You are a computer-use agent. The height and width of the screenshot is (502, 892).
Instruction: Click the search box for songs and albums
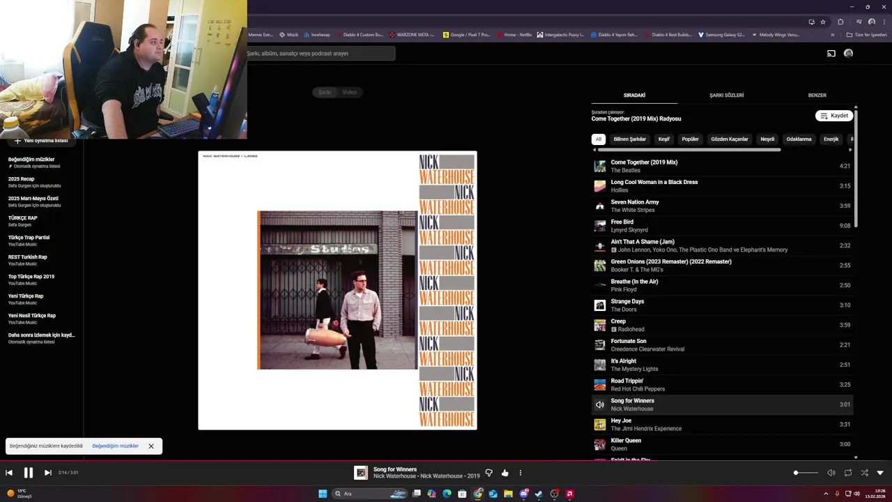(321, 54)
